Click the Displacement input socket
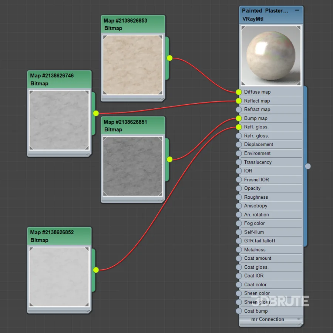This screenshot has width=333, height=333. [239, 145]
